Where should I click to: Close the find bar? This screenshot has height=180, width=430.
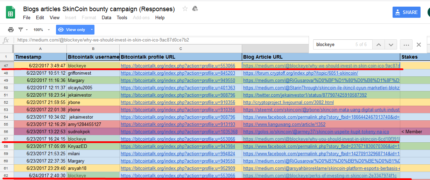click(x=419, y=45)
